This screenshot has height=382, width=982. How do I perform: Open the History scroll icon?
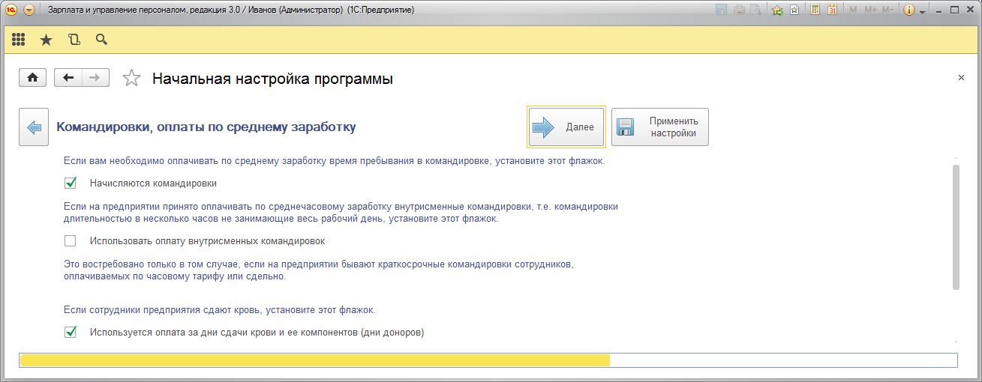(74, 40)
